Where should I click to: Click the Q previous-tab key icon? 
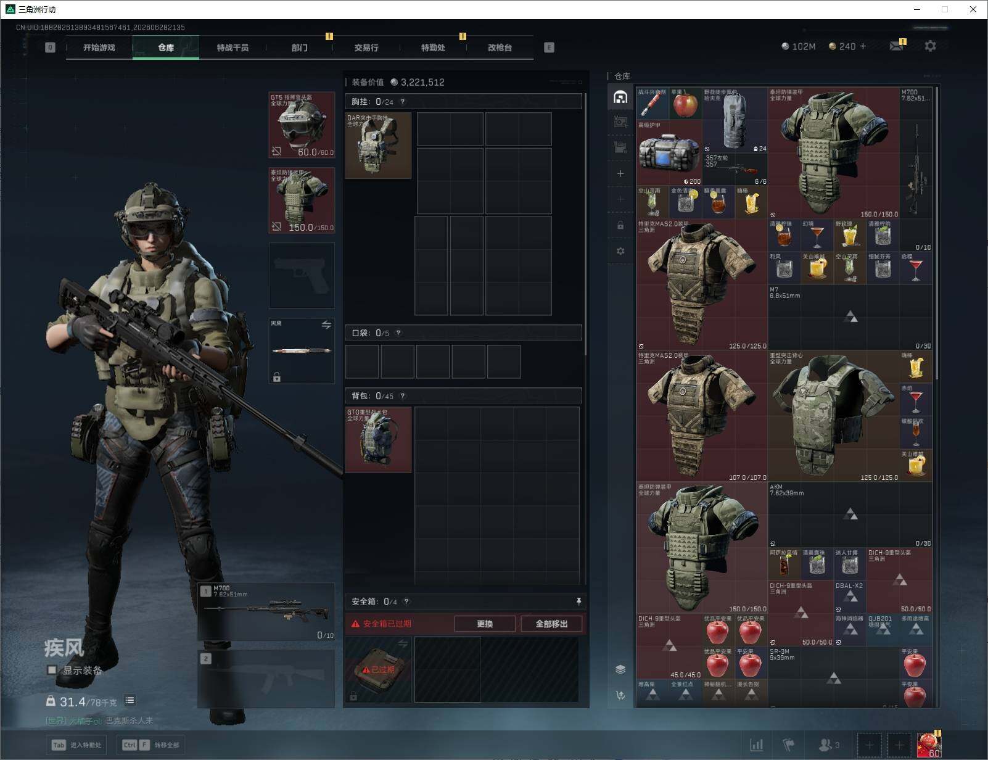pos(51,47)
